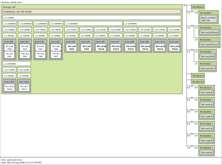222x165 pixels.
Task: Select the Net enp3s0f0 interface box
Action: pos(208,57)
